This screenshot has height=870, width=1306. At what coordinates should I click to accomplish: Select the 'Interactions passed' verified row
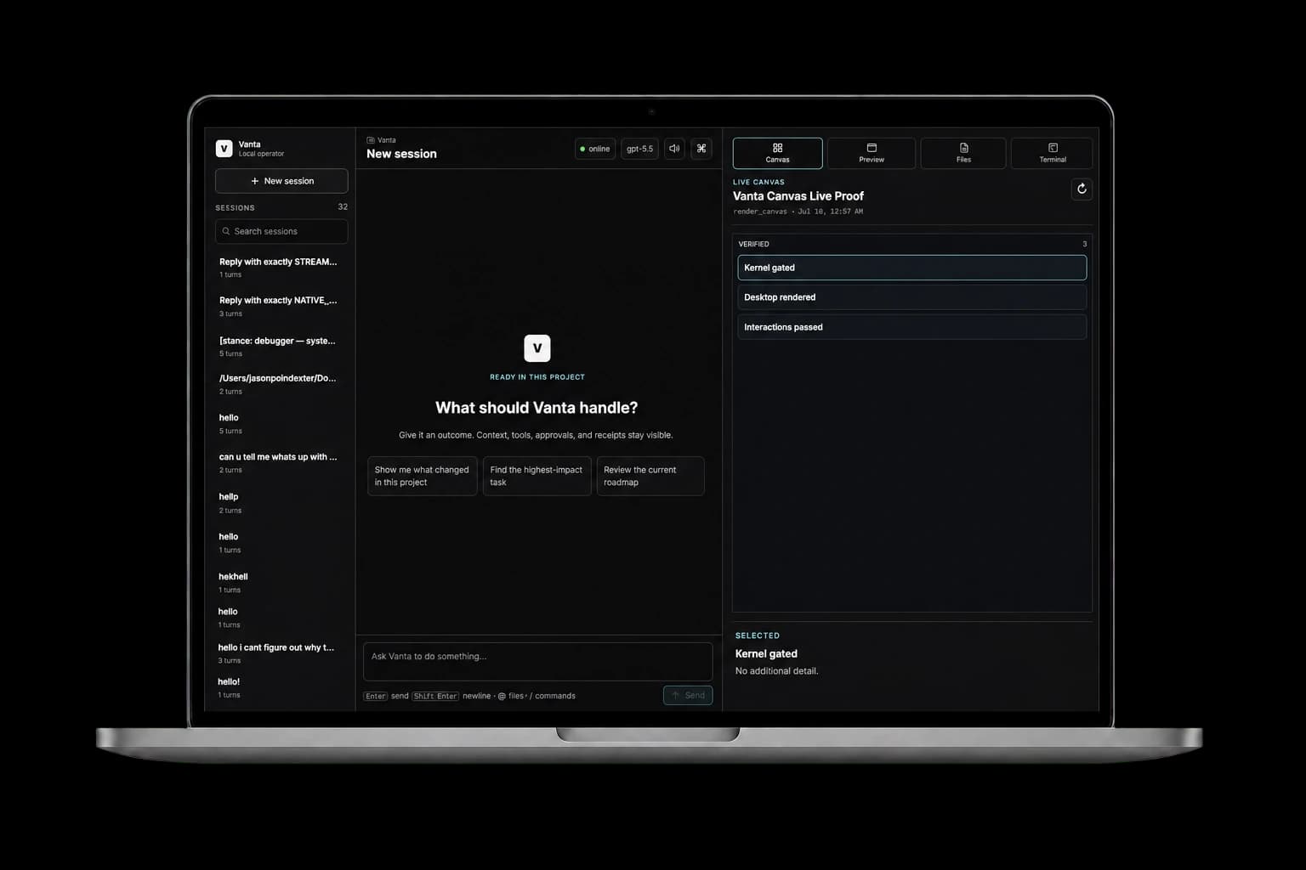click(911, 327)
